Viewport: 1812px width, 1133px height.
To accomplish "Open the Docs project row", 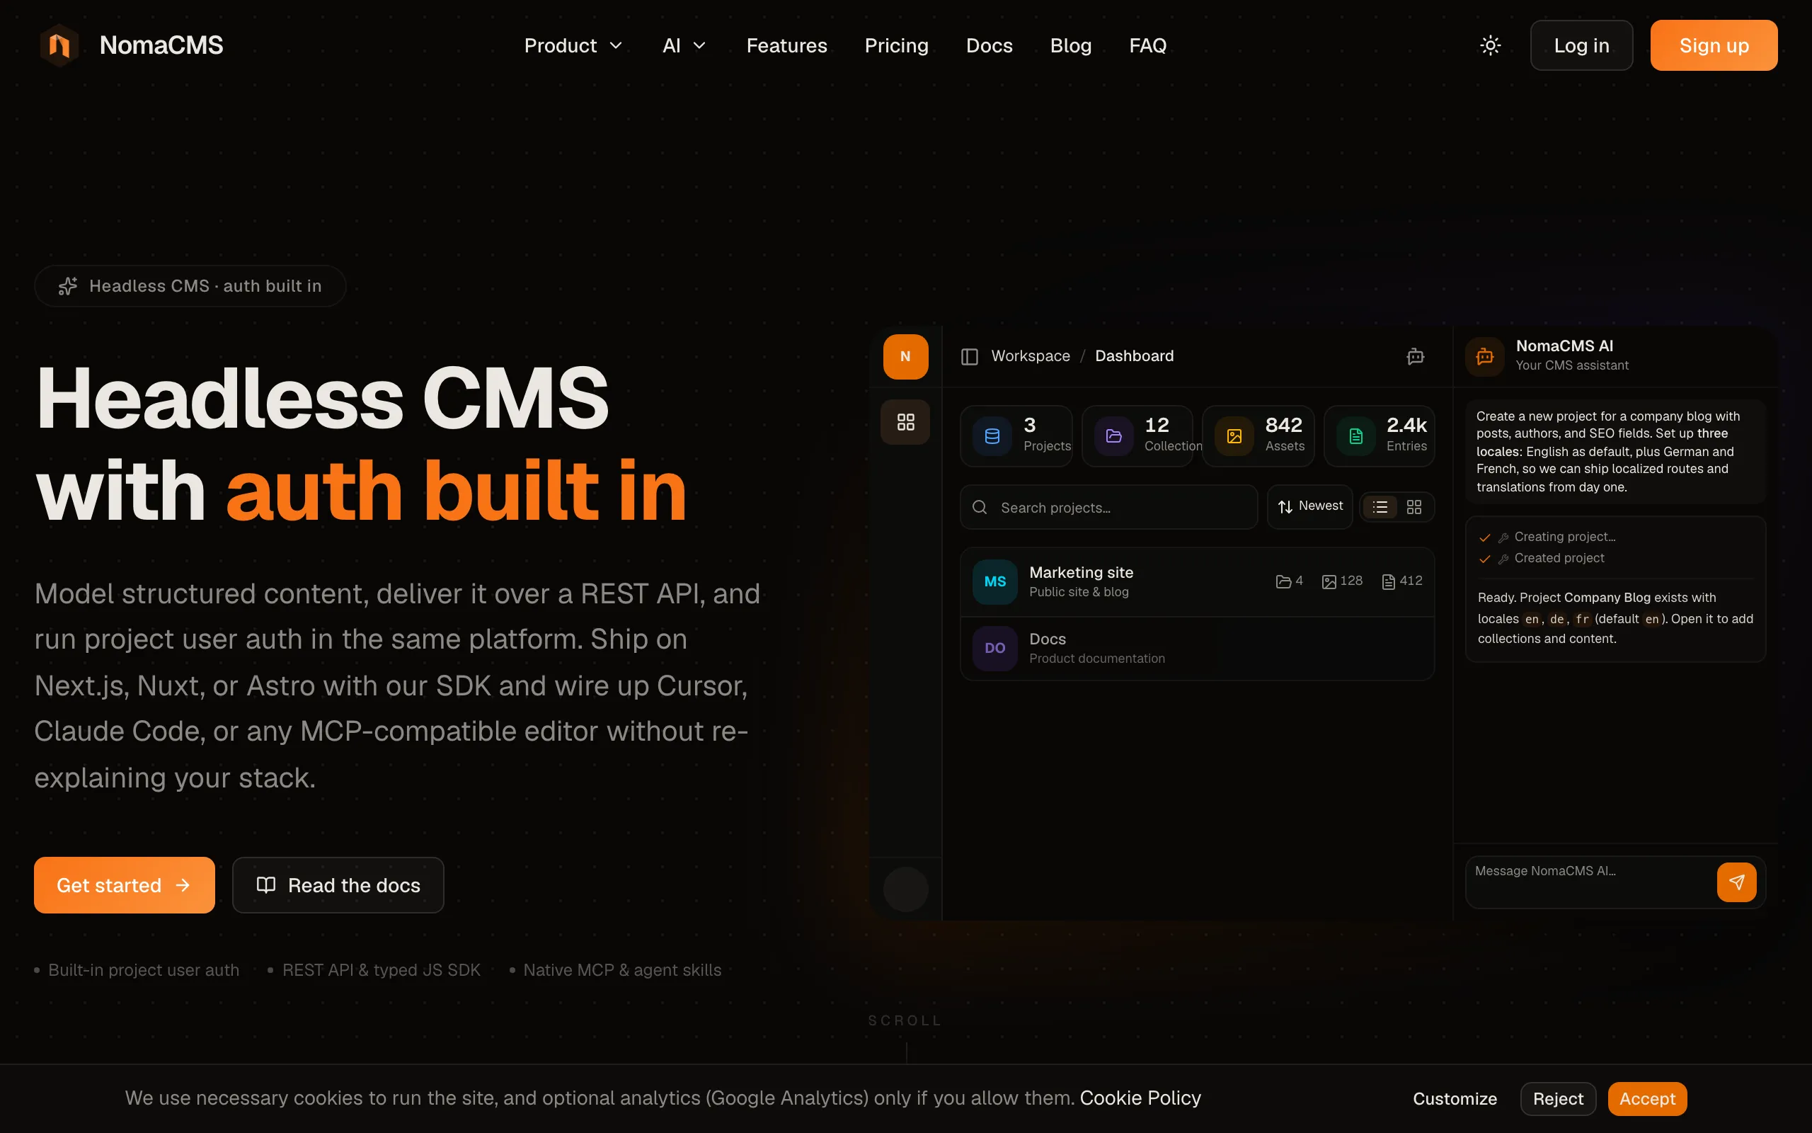I will click(x=1198, y=648).
